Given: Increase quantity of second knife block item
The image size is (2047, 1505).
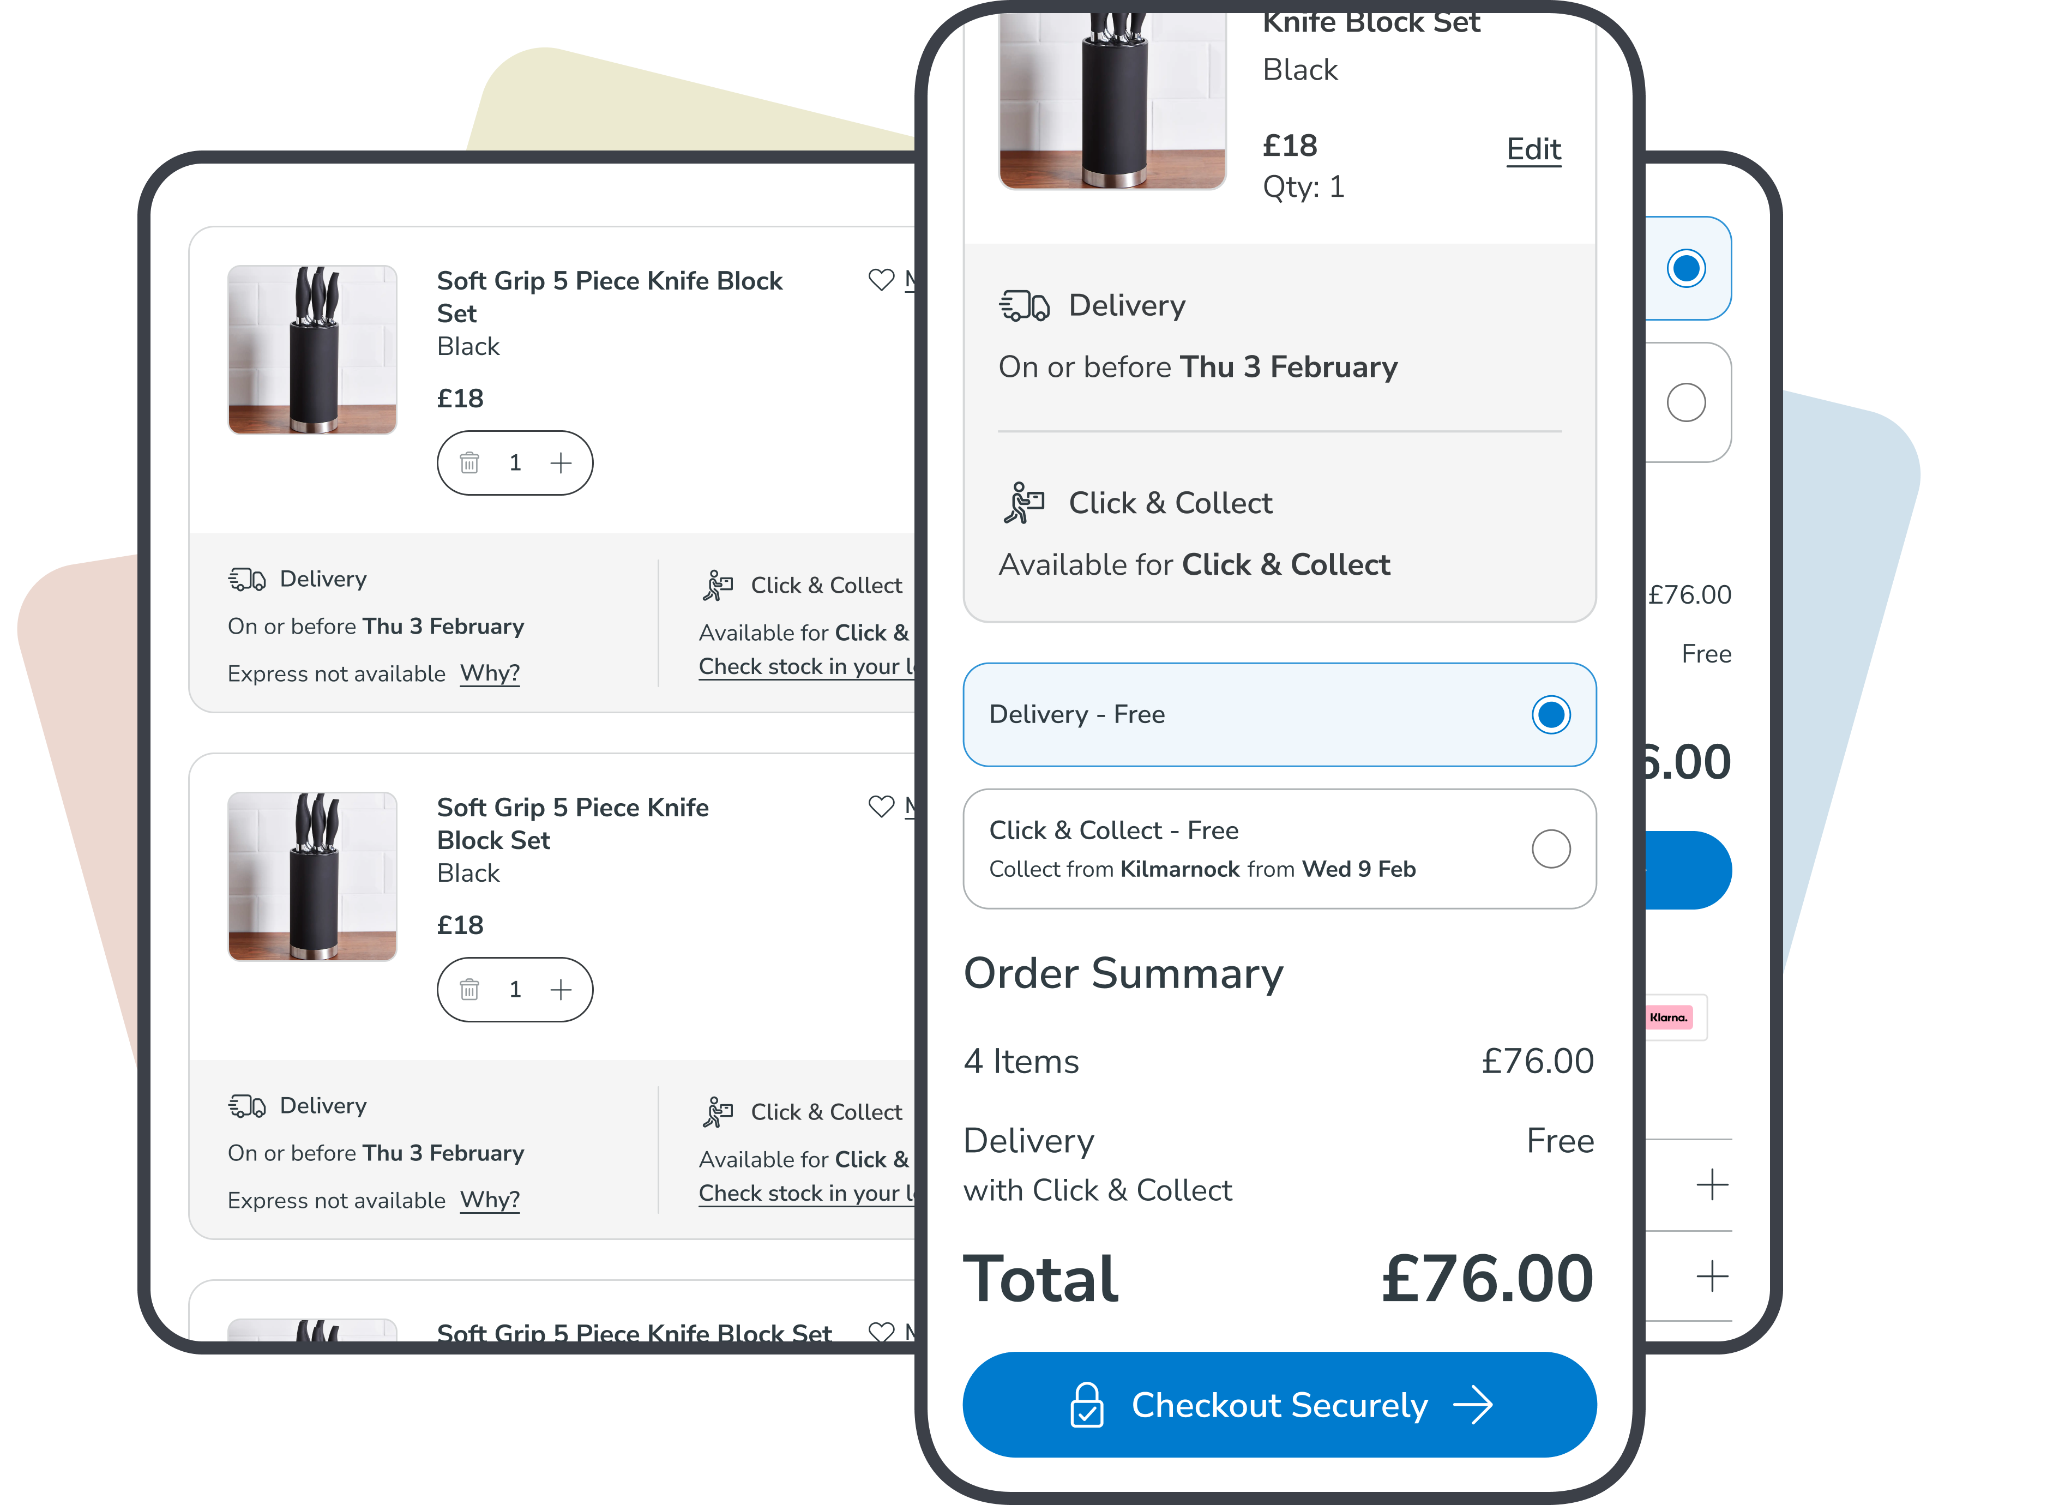Looking at the screenshot, I should click(561, 989).
